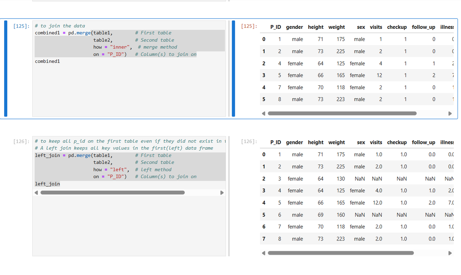Viewport: 461px width, 275px height.
Task: Click the blue collapser bar of cell 125 input
Action: pyautogui.click(x=6, y=68)
